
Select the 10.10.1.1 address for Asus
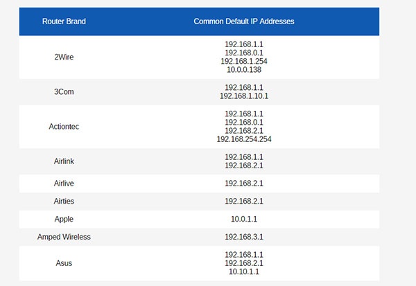243,272
